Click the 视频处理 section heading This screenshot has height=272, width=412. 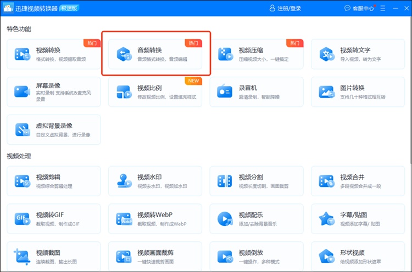click(19, 156)
